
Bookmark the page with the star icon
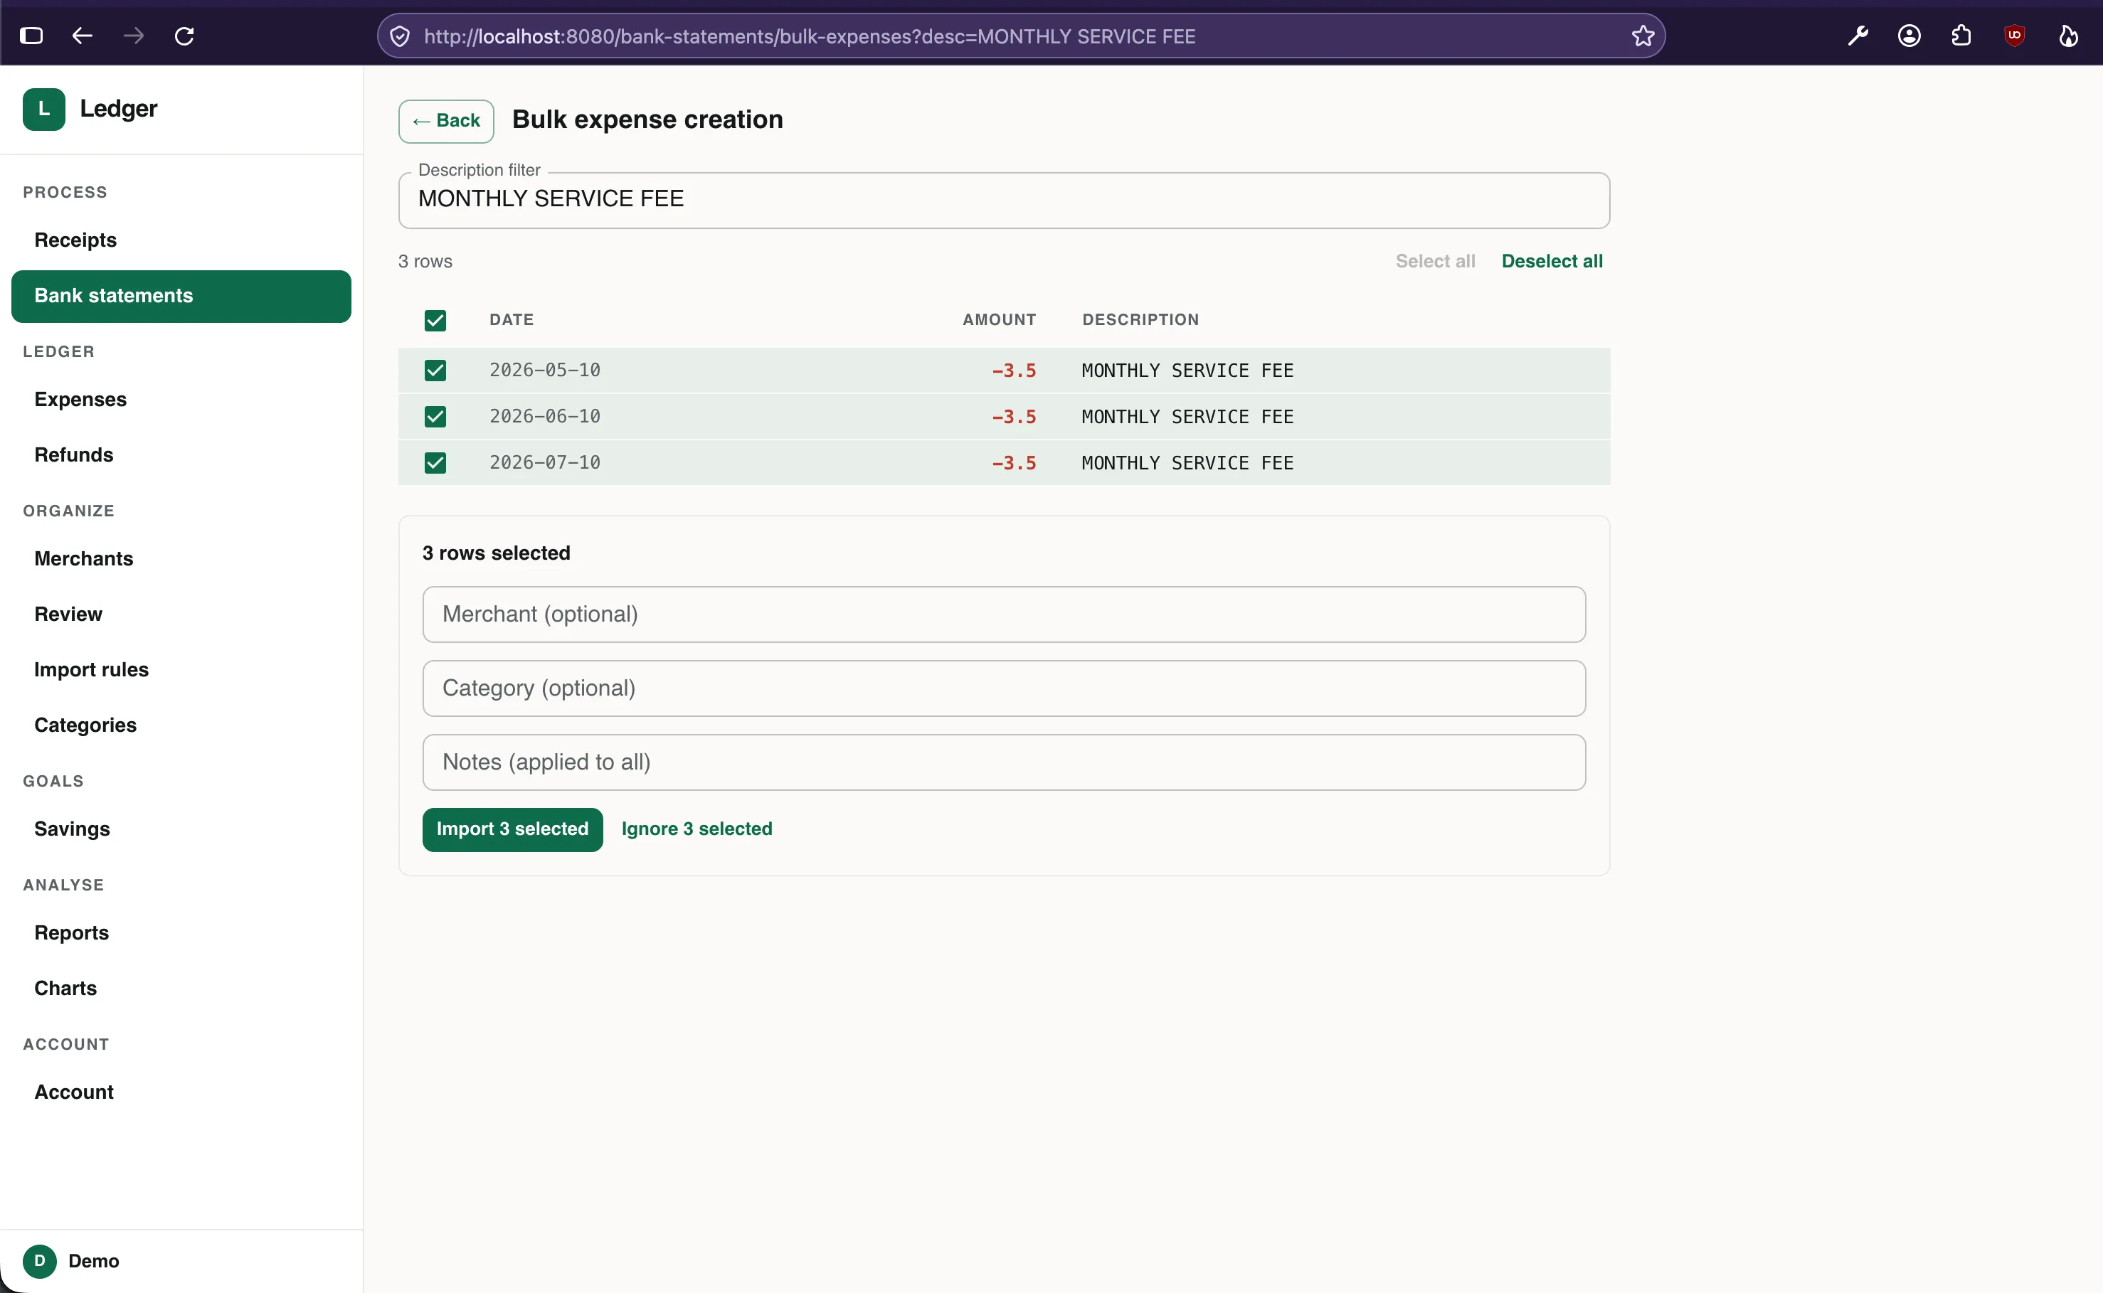[x=1643, y=36]
